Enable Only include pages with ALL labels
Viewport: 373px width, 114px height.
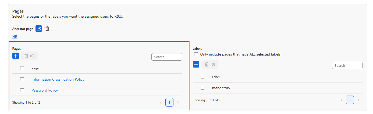click(x=196, y=54)
